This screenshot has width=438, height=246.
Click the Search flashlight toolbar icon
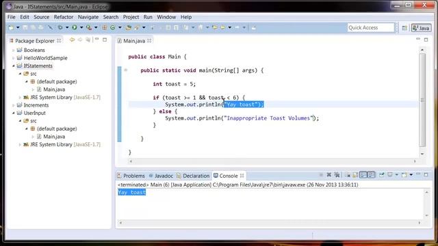click(x=137, y=27)
